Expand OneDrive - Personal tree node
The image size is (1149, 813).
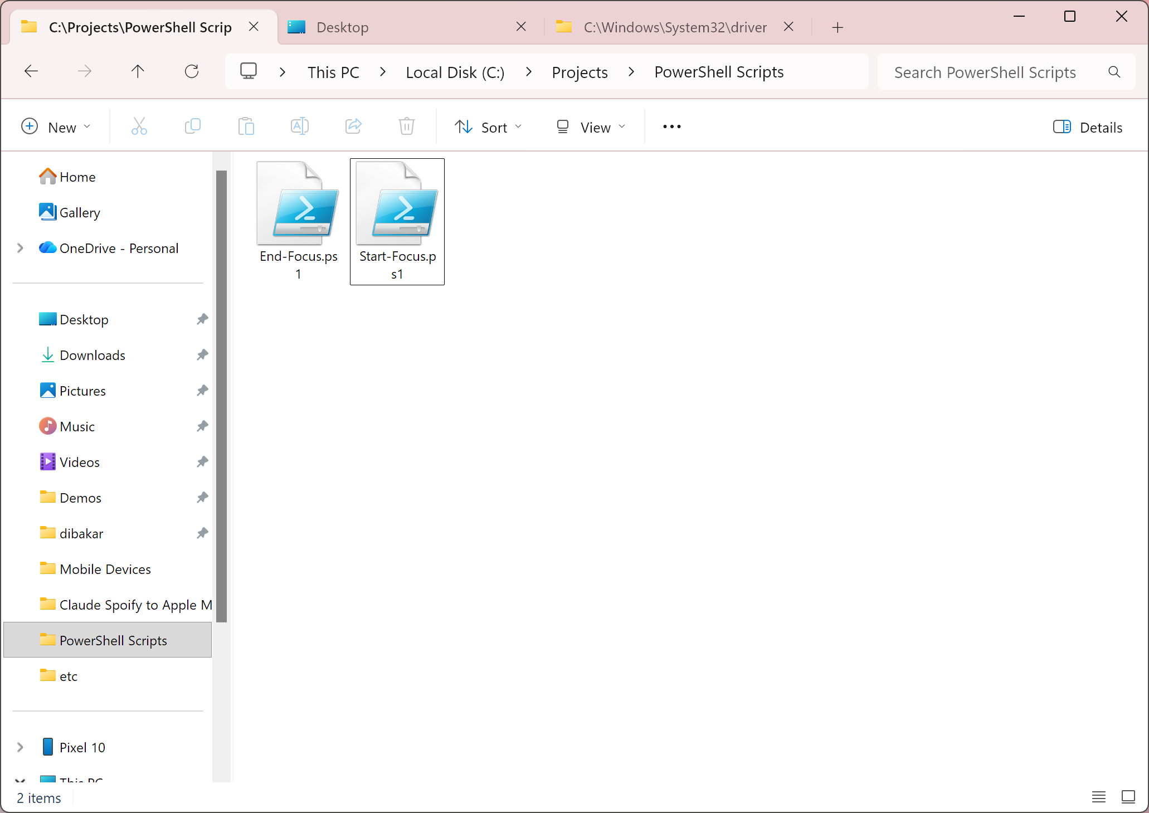pyautogui.click(x=20, y=248)
